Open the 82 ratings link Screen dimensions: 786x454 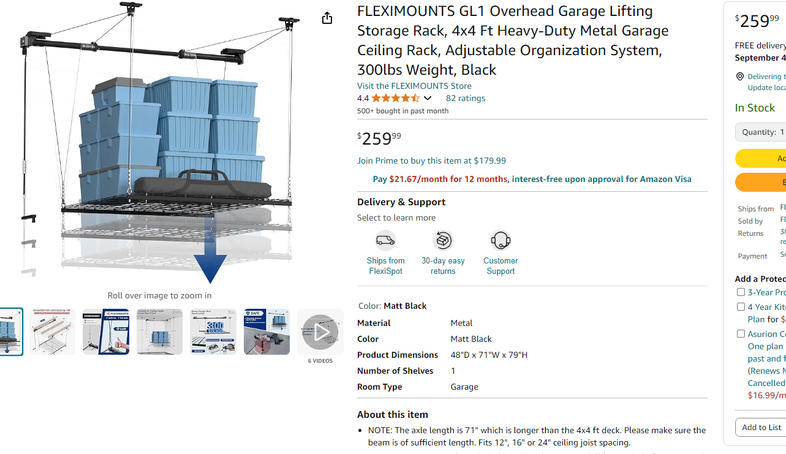coord(465,98)
